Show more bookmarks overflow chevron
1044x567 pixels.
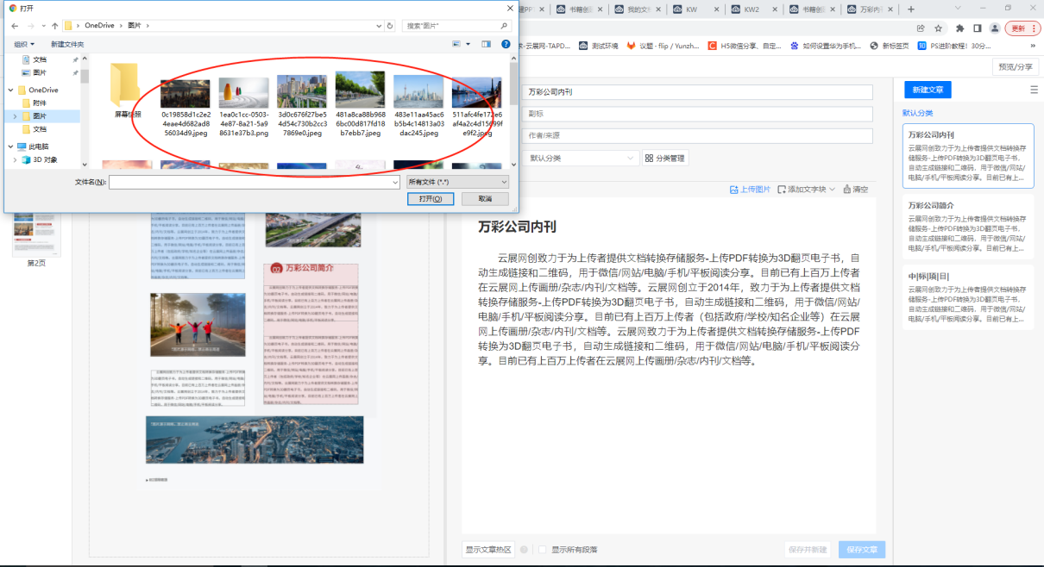point(1034,46)
